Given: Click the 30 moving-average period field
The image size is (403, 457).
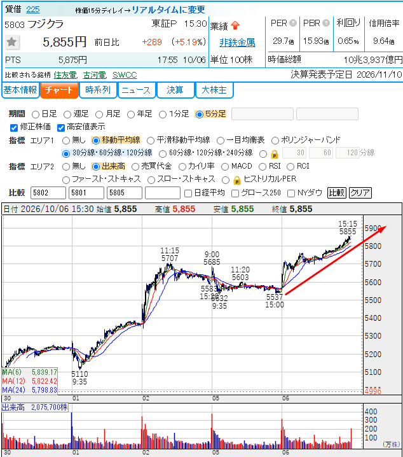Looking at the screenshot, I should click(x=294, y=153).
